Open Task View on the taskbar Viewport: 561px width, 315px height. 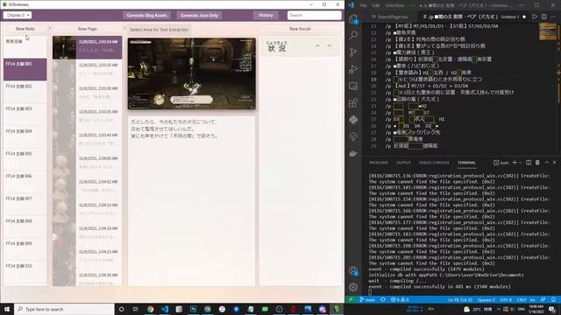136,309
